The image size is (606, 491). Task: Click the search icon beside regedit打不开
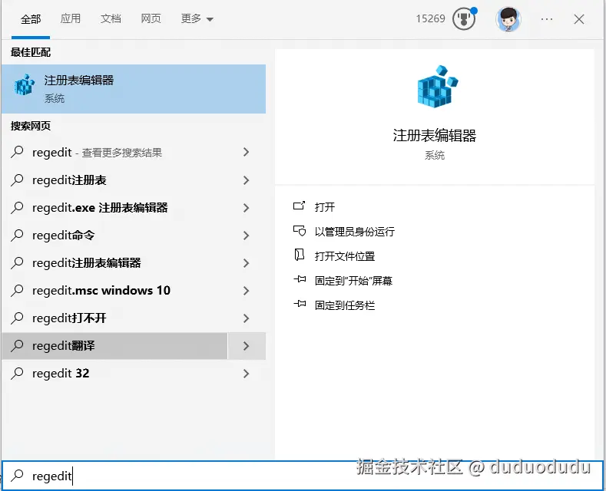tap(17, 318)
